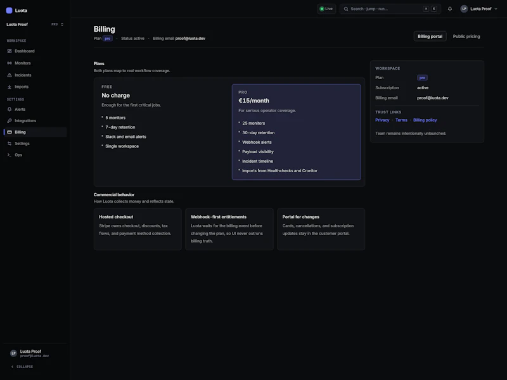Click '30-day retention' feature
The width and height of the screenshot is (507, 380).
pos(259,132)
